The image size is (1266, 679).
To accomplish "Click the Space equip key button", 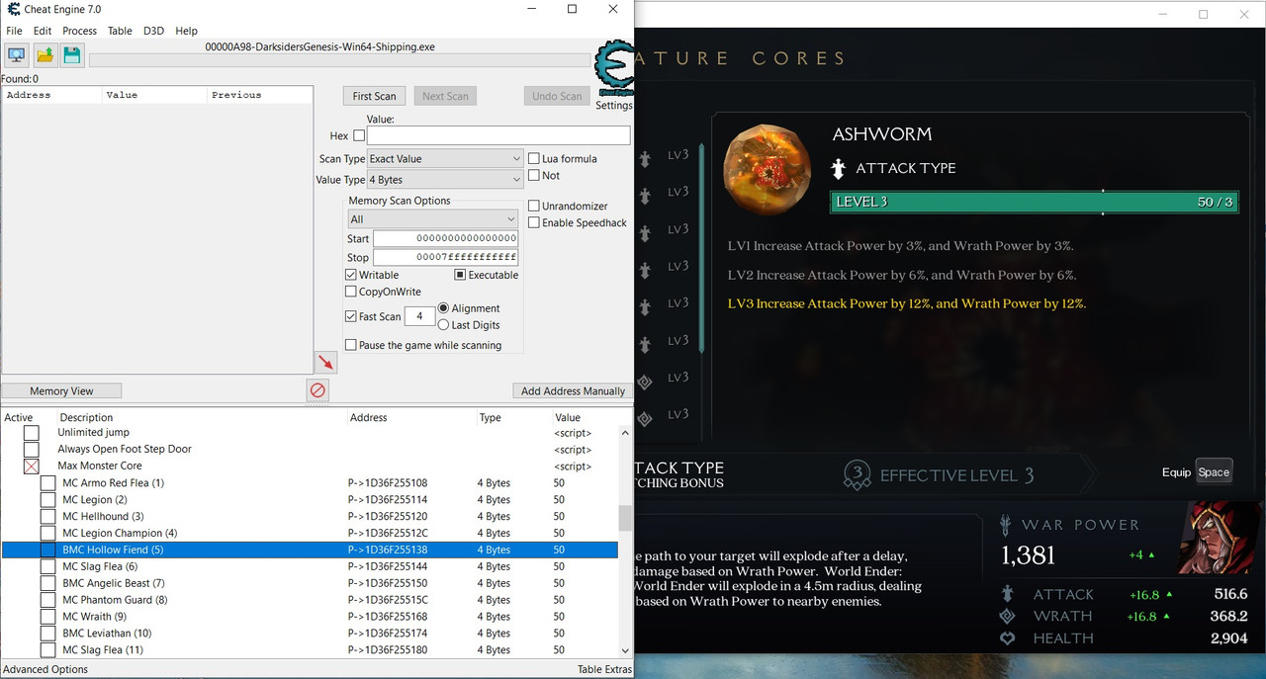I will point(1214,471).
